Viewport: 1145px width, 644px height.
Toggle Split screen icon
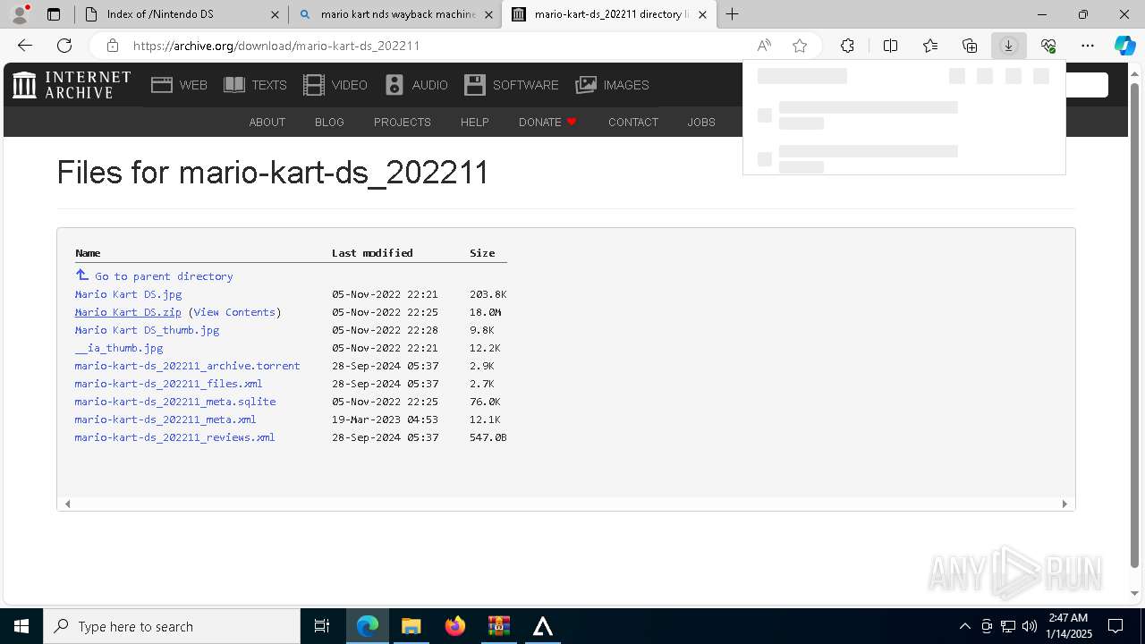pos(891,46)
